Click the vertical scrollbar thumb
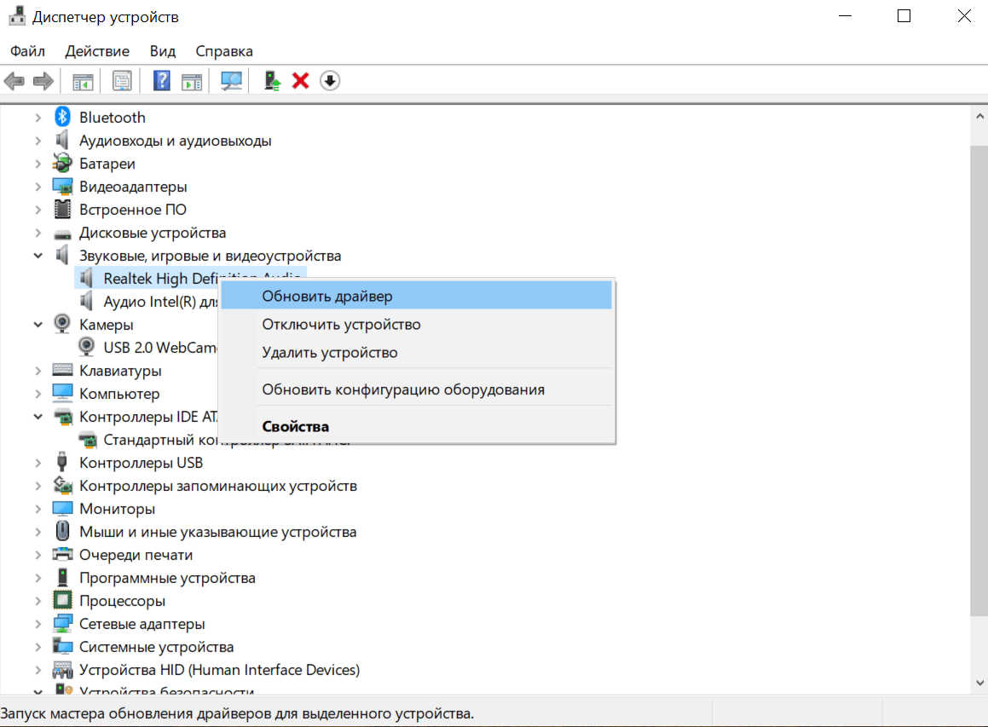This screenshot has width=988, height=727. 979,380
